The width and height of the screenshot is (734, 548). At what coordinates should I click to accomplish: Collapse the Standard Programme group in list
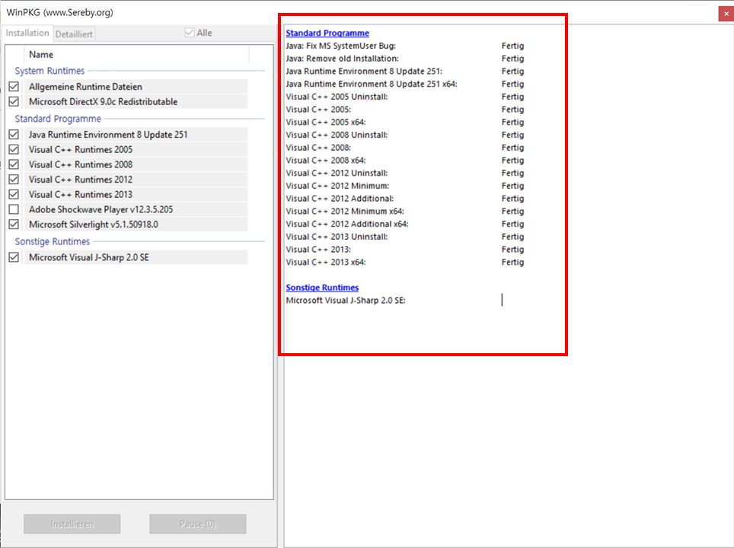58,119
